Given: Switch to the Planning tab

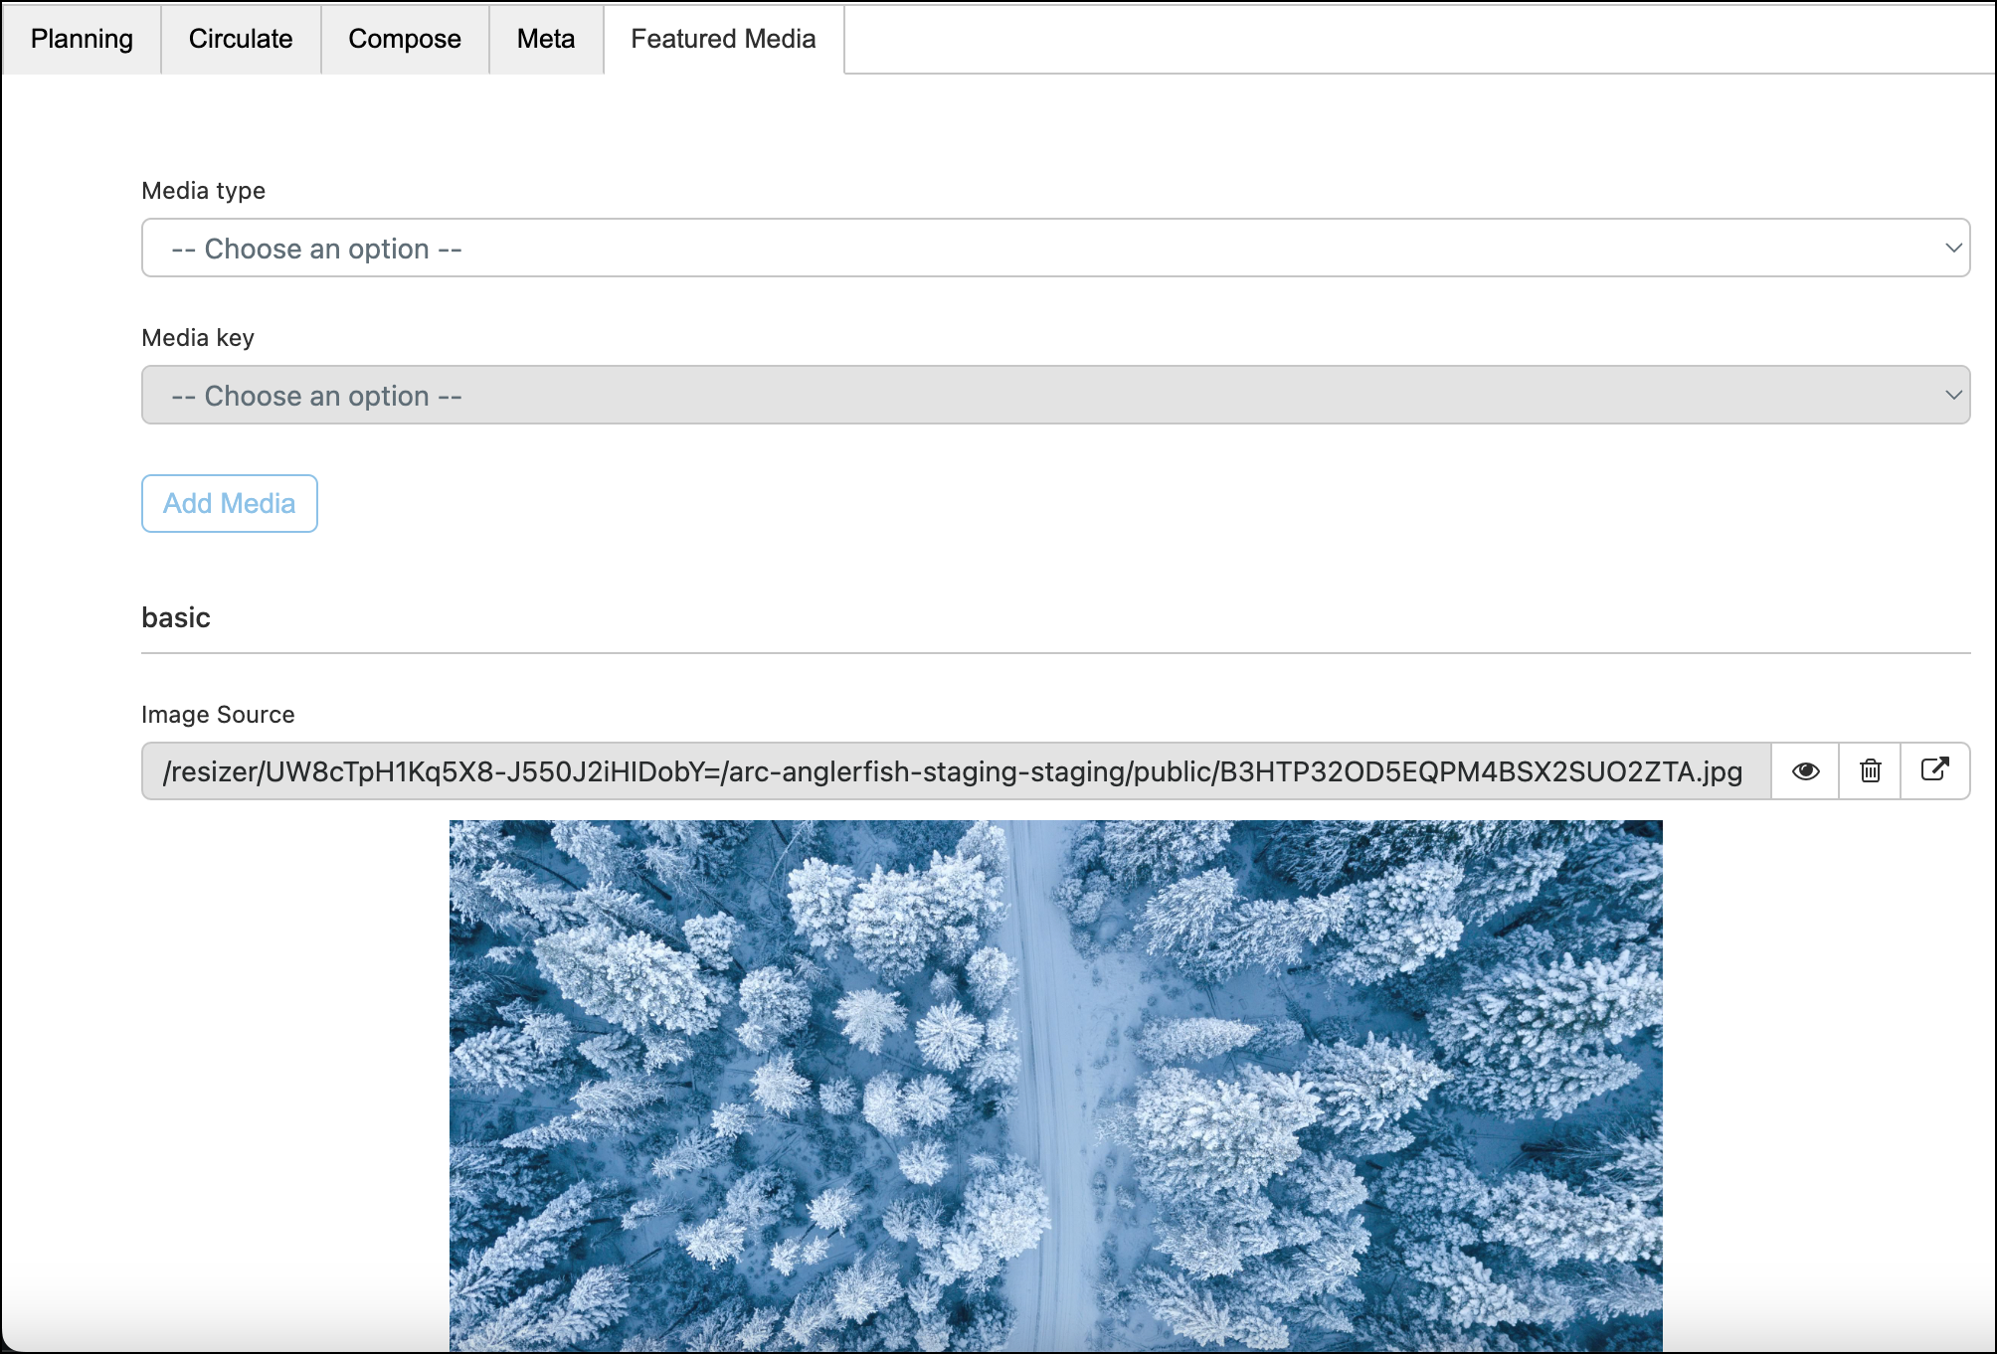Looking at the screenshot, I should 82,40.
